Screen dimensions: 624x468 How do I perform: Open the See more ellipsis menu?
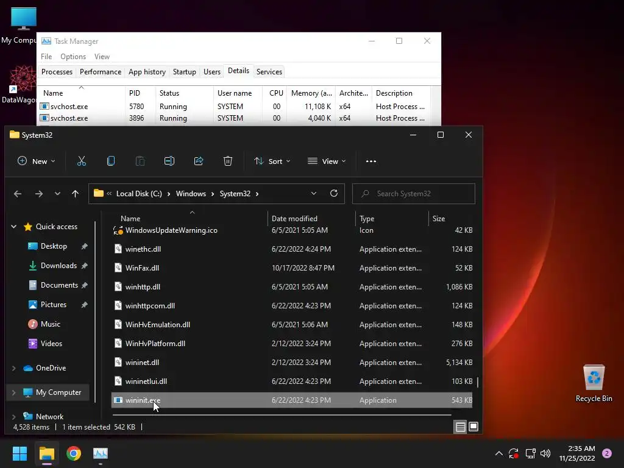click(371, 161)
